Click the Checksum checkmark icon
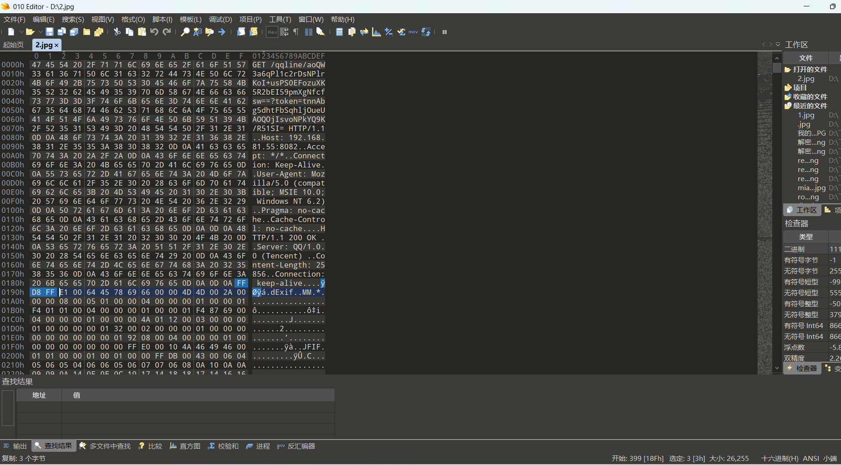 (x=401, y=32)
